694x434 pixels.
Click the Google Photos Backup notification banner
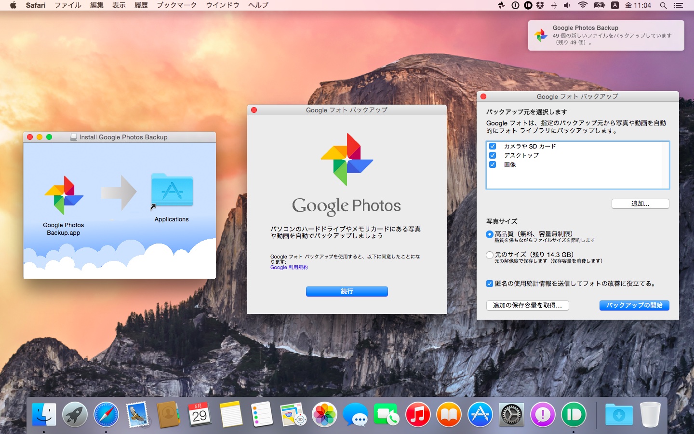point(606,35)
